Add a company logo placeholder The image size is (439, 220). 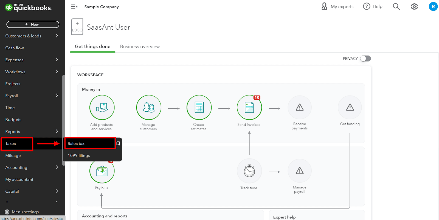(x=77, y=27)
